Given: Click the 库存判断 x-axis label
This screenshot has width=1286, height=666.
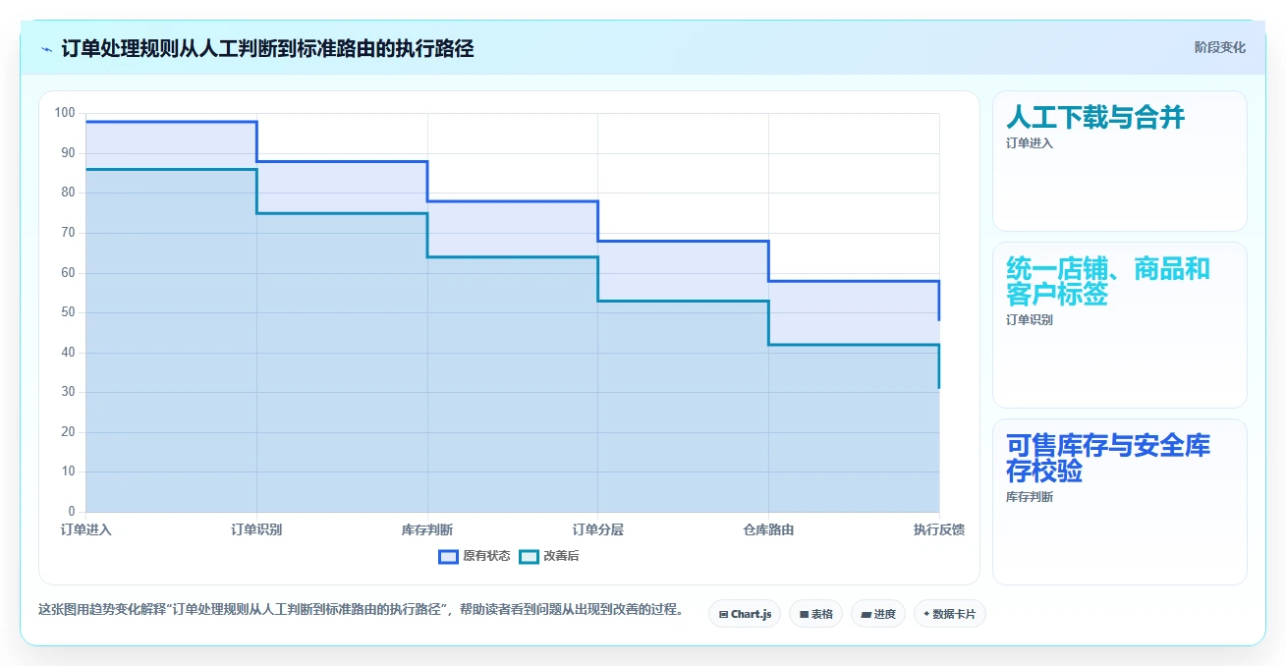Looking at the screenshot, I should (x=427, y=529).
